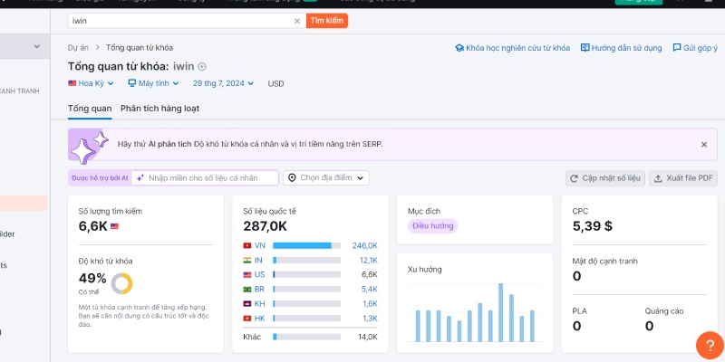Click the 49% difficulty value

pyautogui.click(x=92, y=279)
